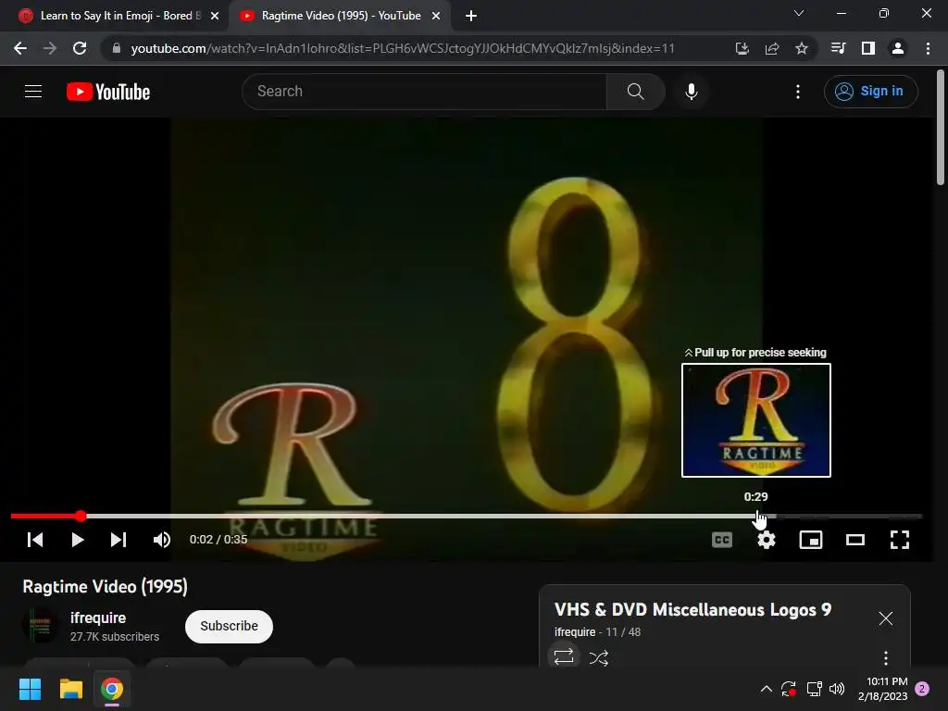
Task: Start voice search with microphone icon
Action: point(692,92)
